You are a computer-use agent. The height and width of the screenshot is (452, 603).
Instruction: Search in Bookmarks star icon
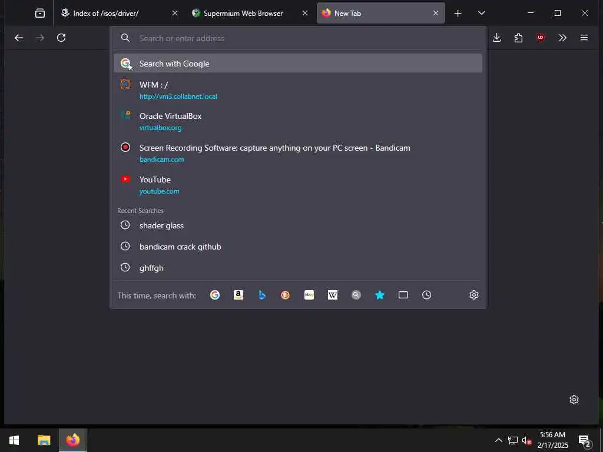(x=380, y=295)
